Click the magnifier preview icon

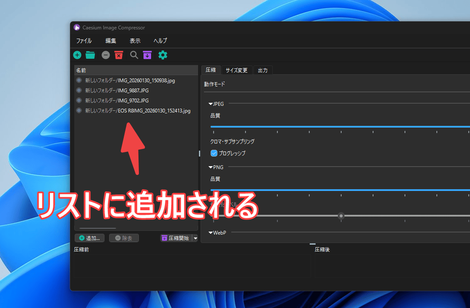click(x=134, y=55)
